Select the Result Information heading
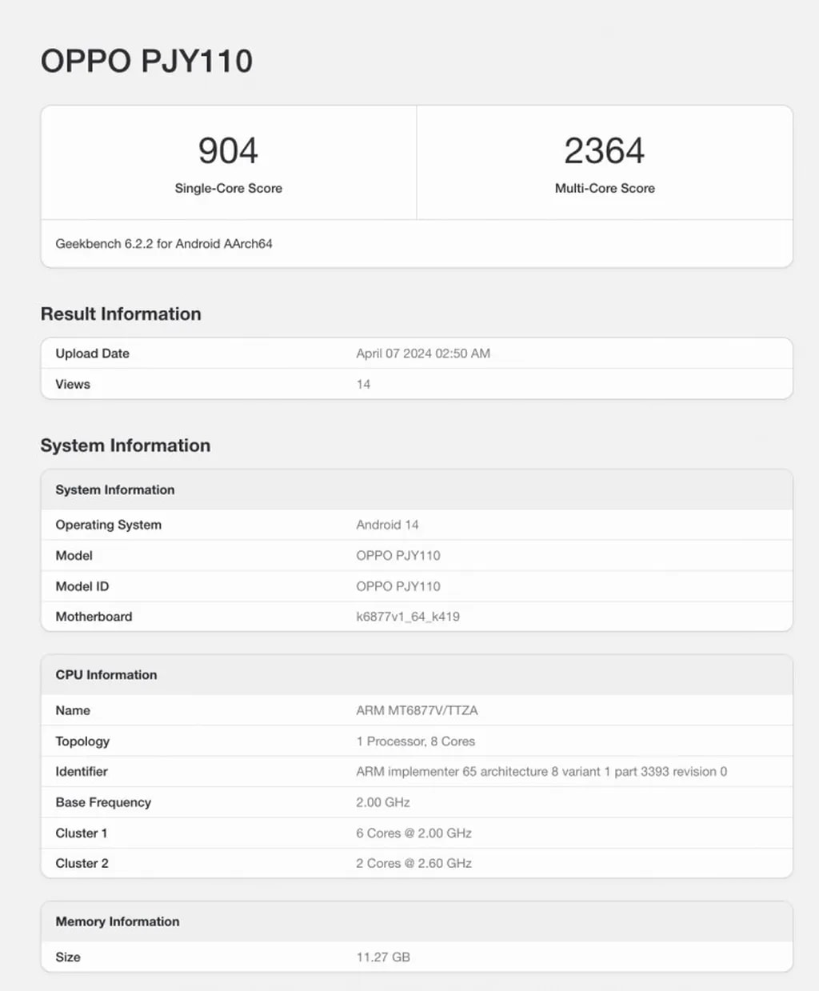 [121, 314]
